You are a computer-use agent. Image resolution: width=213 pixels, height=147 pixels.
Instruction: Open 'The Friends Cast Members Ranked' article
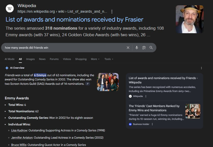pyautogui.click(x=154, y=108)
